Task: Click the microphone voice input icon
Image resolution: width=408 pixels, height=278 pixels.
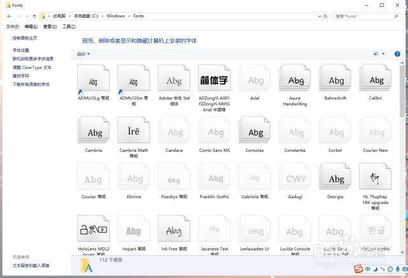Action: (398, 269)
